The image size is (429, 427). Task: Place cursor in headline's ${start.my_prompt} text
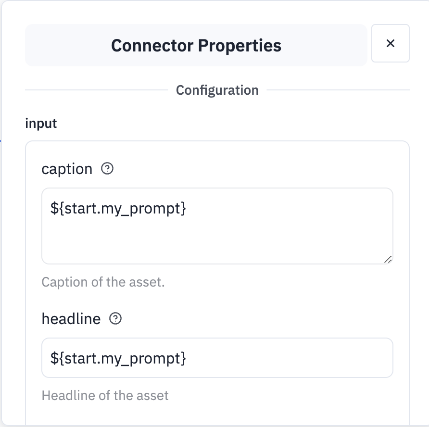pos(118,358)
